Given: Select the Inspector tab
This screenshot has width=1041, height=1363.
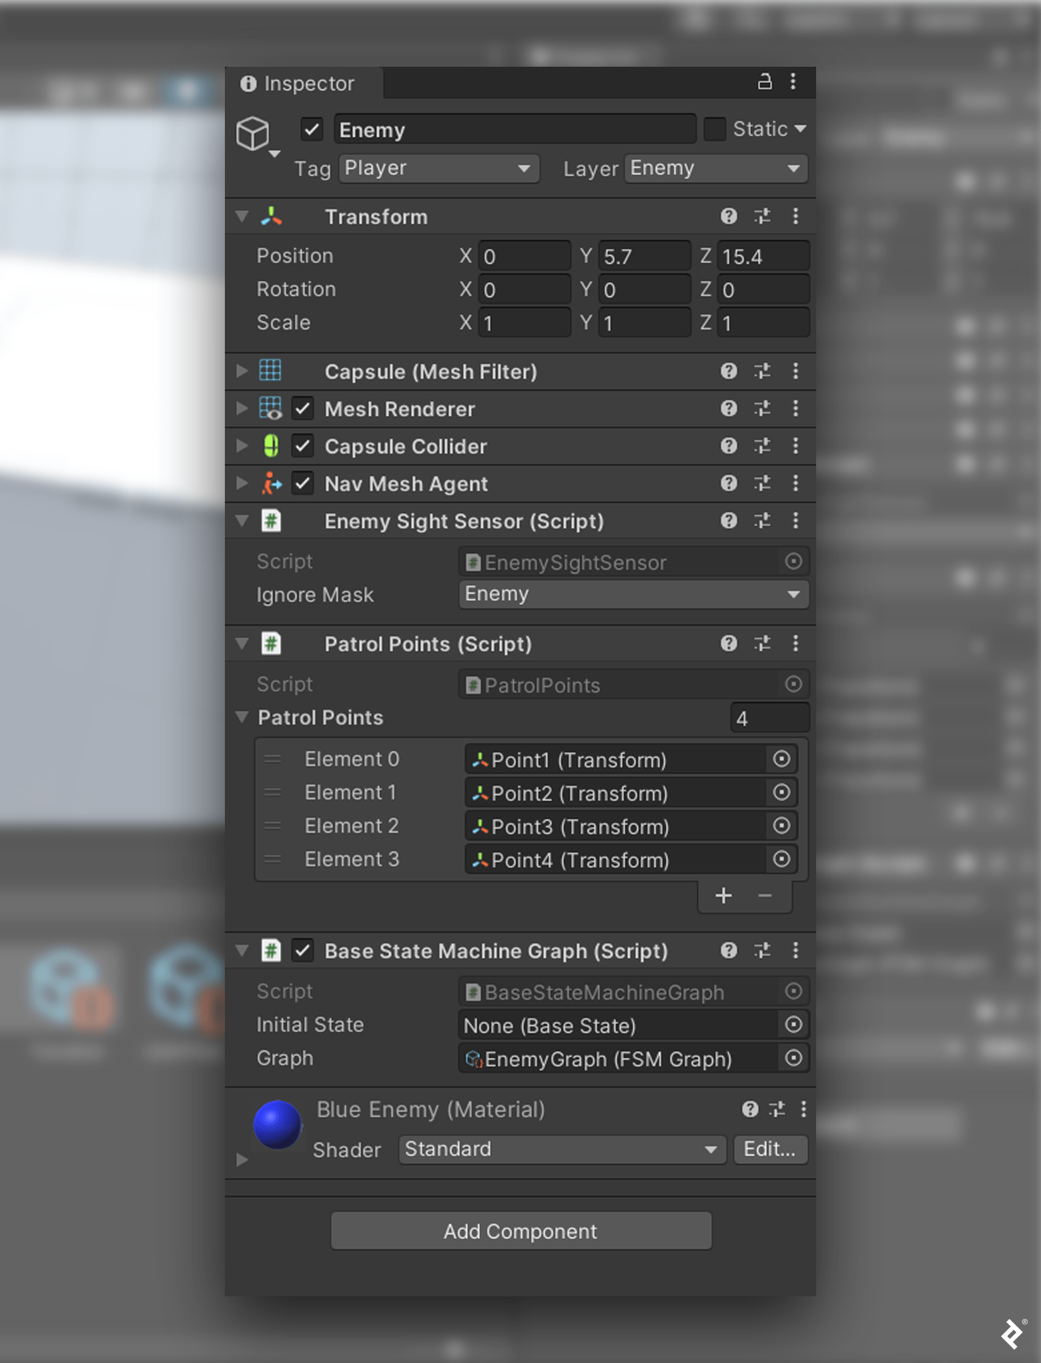Looking at the screenshot, I should (x=304, y=83).
